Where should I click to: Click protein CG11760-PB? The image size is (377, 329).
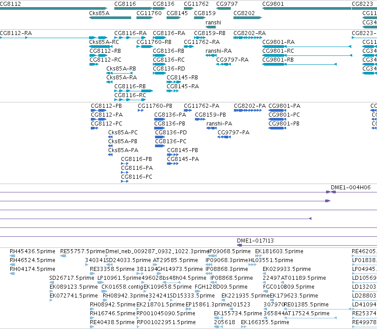coord(155,106)
